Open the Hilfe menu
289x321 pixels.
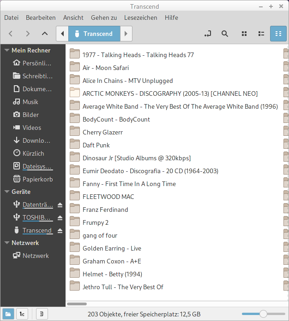pos(171,18)
